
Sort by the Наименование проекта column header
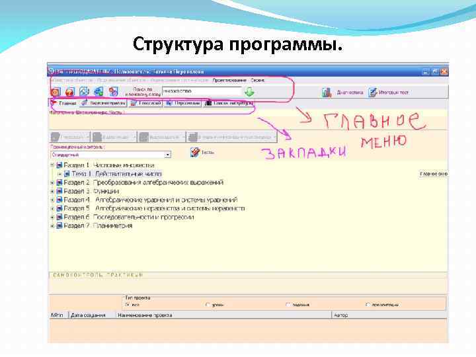(223, 315)
